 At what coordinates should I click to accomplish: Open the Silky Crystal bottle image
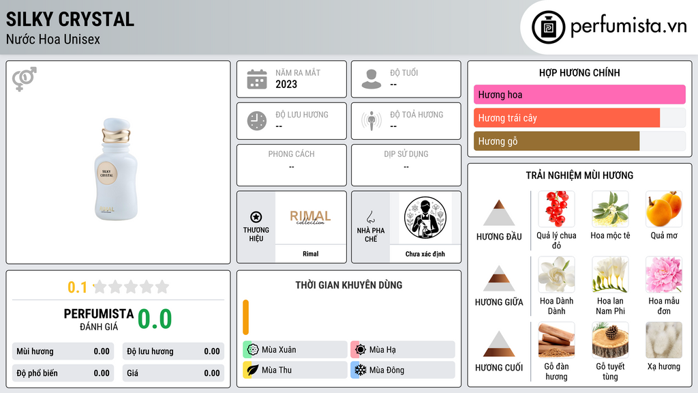116,169
